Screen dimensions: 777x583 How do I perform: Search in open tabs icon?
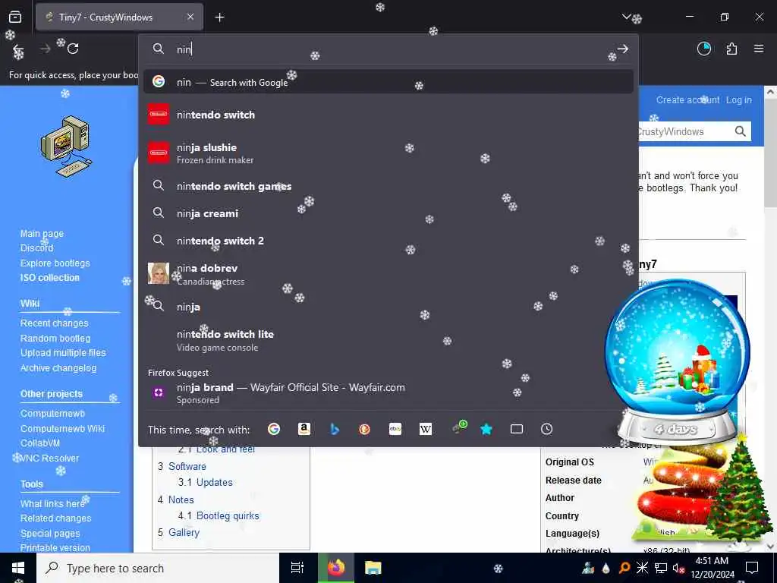(516, 429)
